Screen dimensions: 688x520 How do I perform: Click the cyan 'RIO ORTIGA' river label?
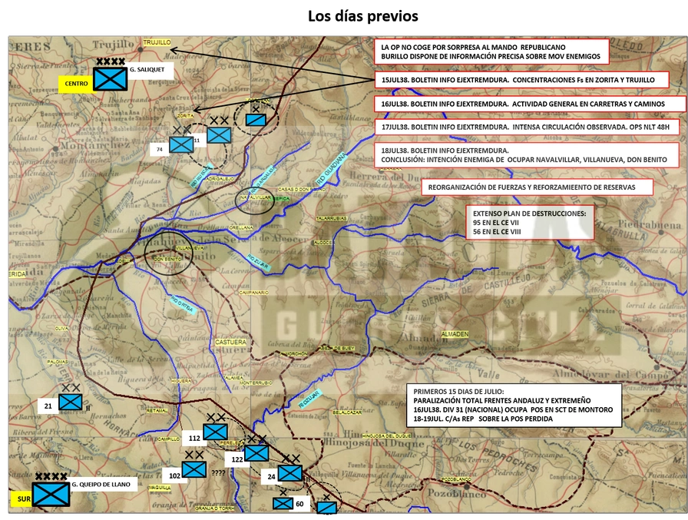tap(182, 303)
